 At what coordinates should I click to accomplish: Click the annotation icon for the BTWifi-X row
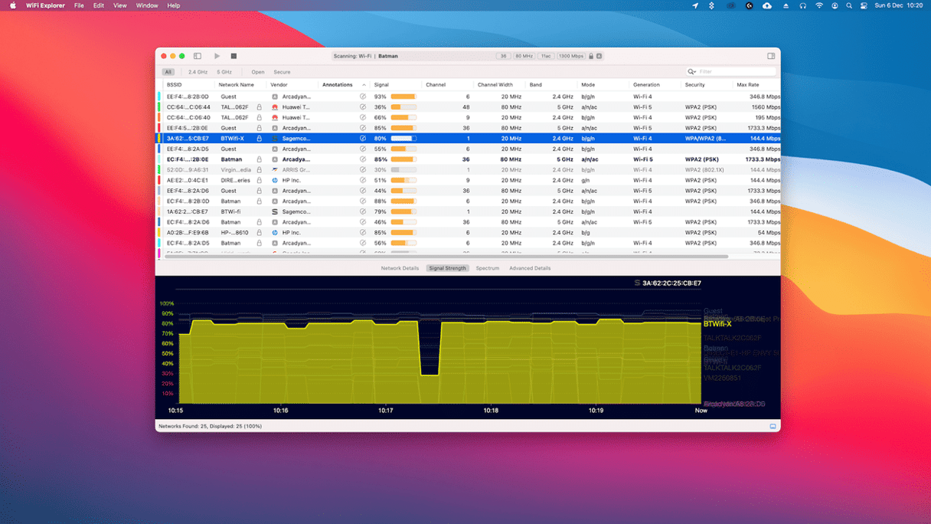coord(363,139)
